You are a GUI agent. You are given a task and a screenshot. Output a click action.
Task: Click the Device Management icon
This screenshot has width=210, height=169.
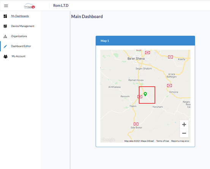pos(5,26)
